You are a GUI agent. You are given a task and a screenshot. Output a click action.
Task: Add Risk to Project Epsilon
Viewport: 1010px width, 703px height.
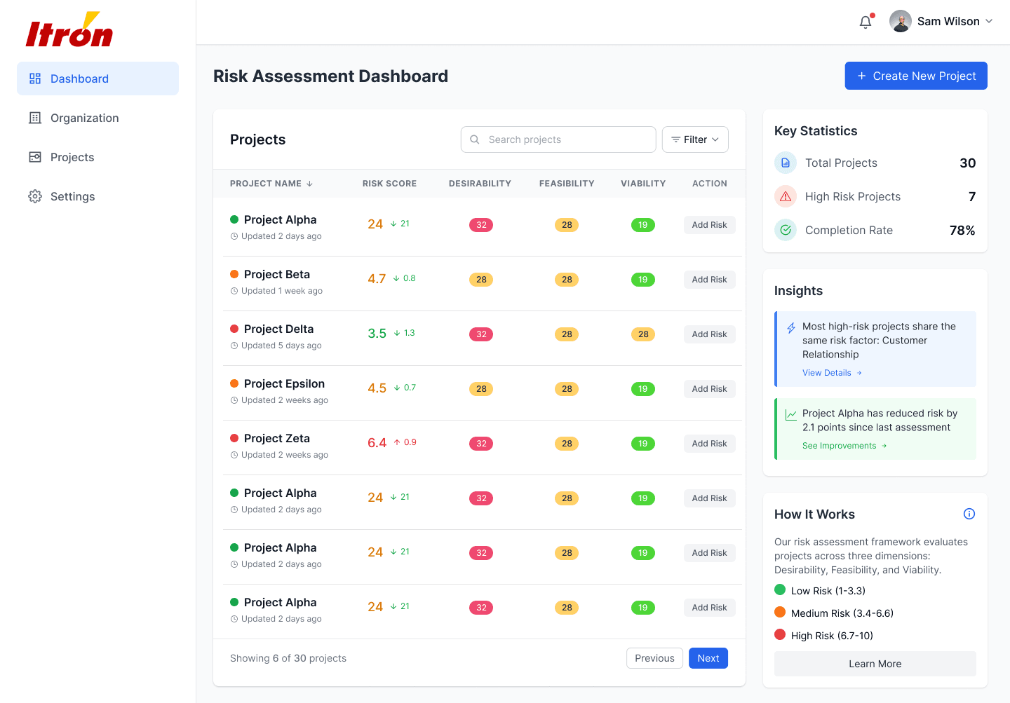709,389
